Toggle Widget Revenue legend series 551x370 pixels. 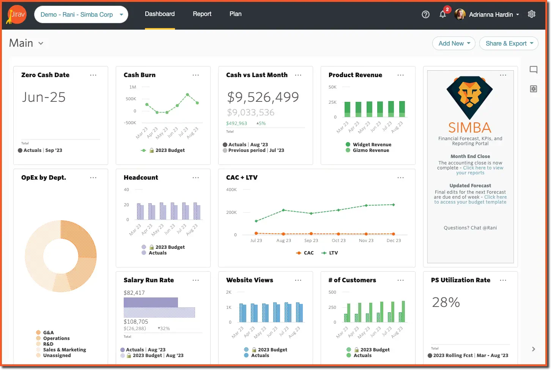368,145
